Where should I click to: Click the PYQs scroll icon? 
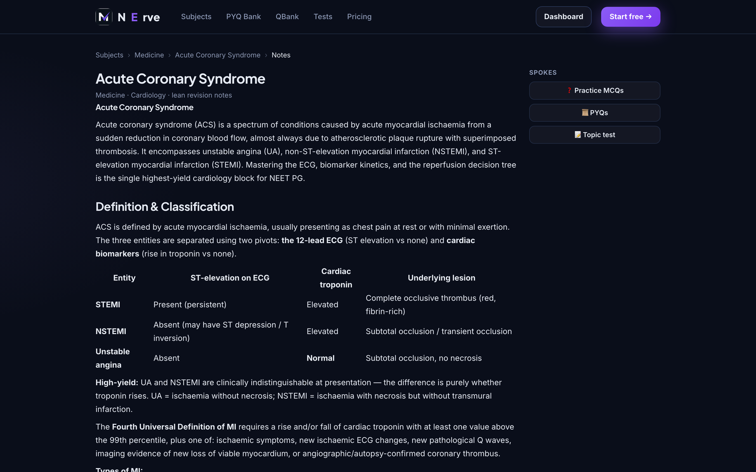585,113
